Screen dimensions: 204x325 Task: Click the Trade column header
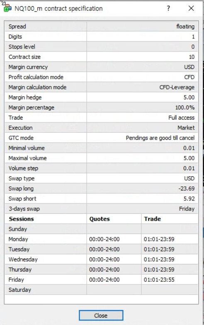[153, 219]
